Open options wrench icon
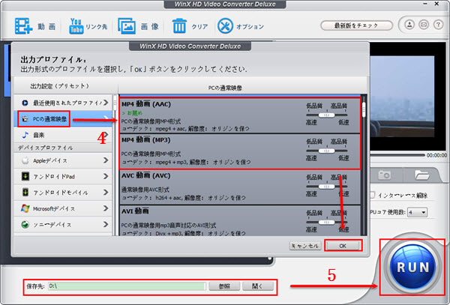 [x=225, y=26]
